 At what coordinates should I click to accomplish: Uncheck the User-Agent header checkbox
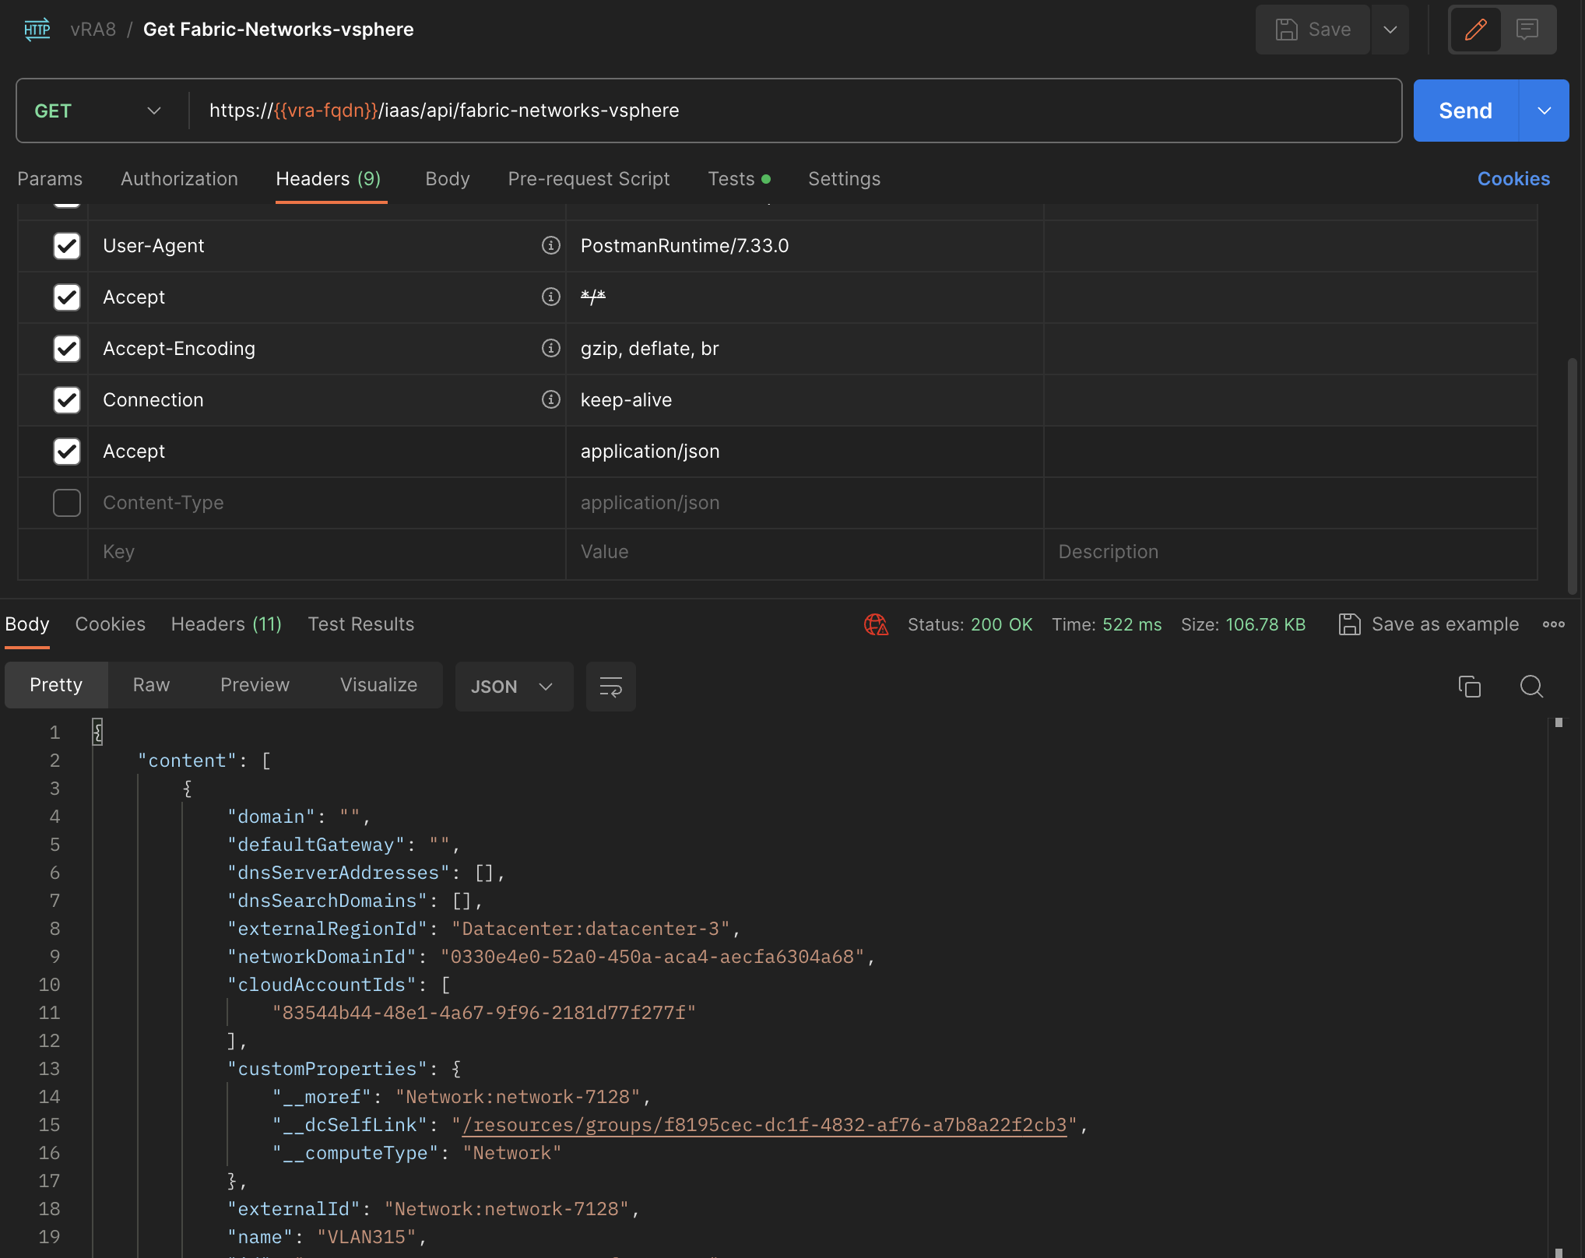(x=67, y=246)
